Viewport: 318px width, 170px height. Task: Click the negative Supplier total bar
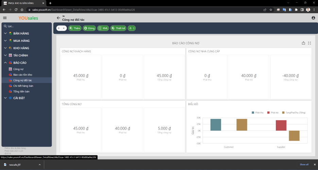click(x=294, y=136)
